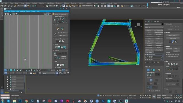183x103 pixels.
Task: Click the Path Deform modifier button
Action: tap(159, 39)
